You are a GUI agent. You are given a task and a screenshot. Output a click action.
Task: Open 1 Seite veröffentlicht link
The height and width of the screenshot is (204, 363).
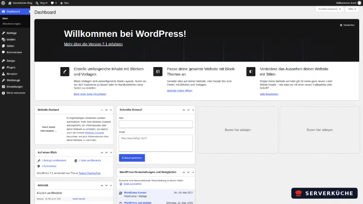coord(90,161)
